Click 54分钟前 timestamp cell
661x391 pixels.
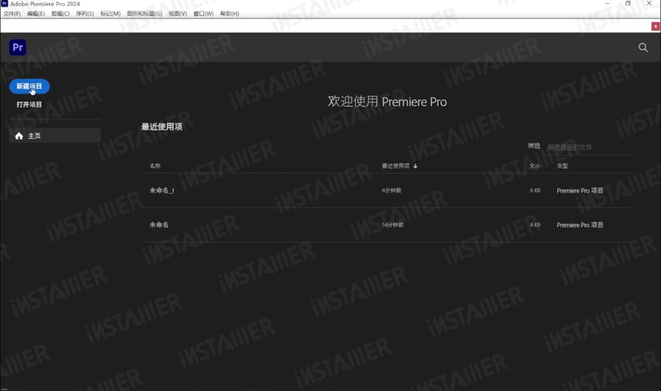(x=393, y=225)
